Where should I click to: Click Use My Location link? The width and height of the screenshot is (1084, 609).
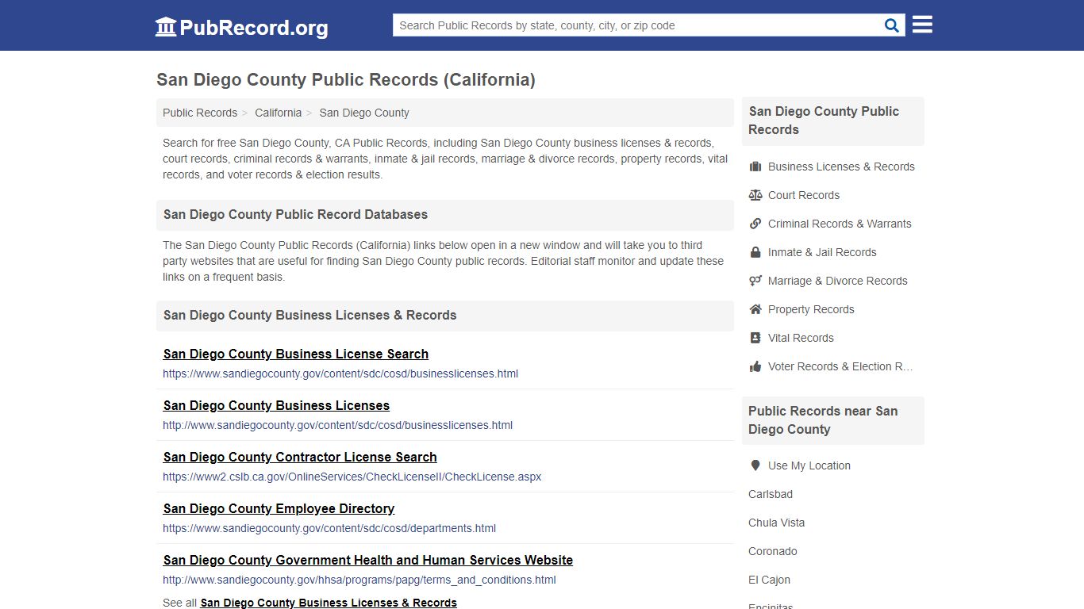tap(809, 465)
